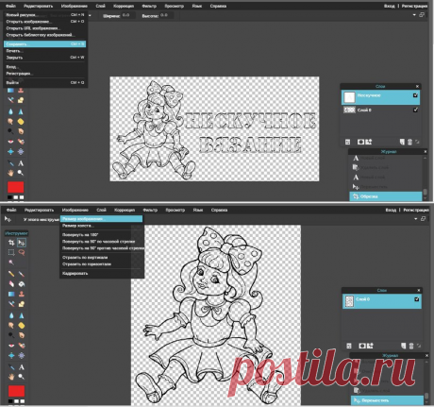The image size is (434, 407).
Task: Select the Paint Bucket tool beside eraser
Action: [22, 284]
